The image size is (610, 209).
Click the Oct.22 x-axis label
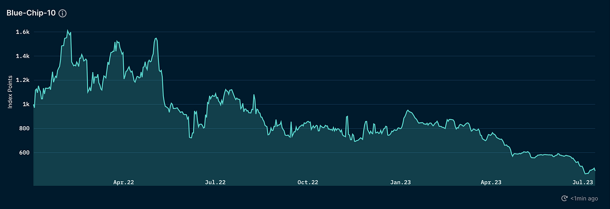point(308,182)
